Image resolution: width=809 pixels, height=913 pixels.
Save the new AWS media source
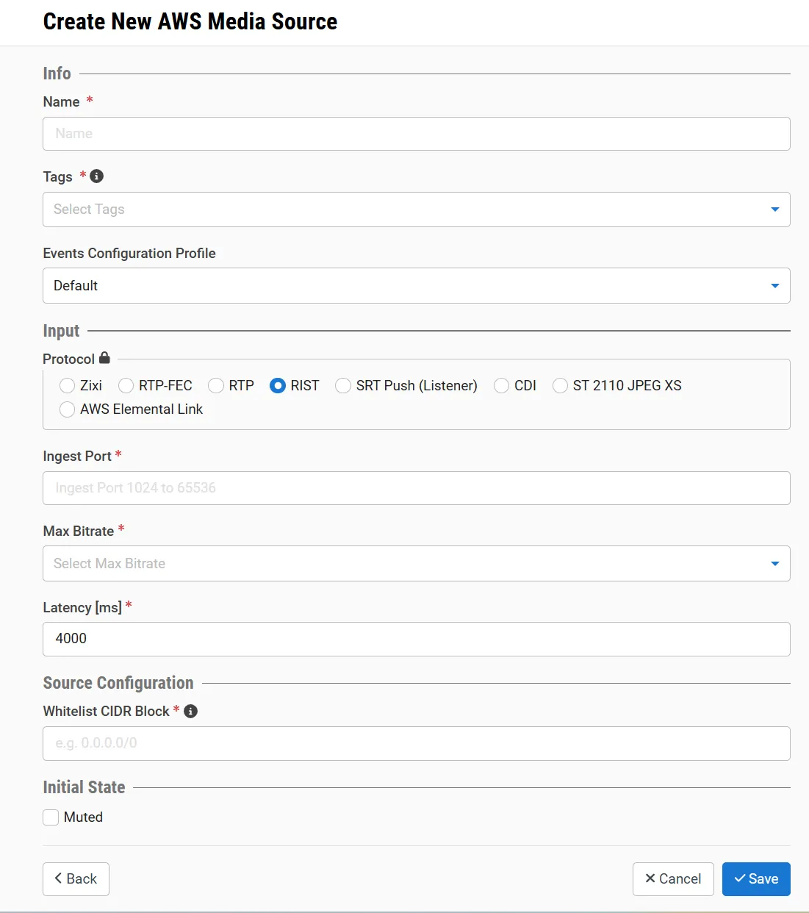click(756, 879)
